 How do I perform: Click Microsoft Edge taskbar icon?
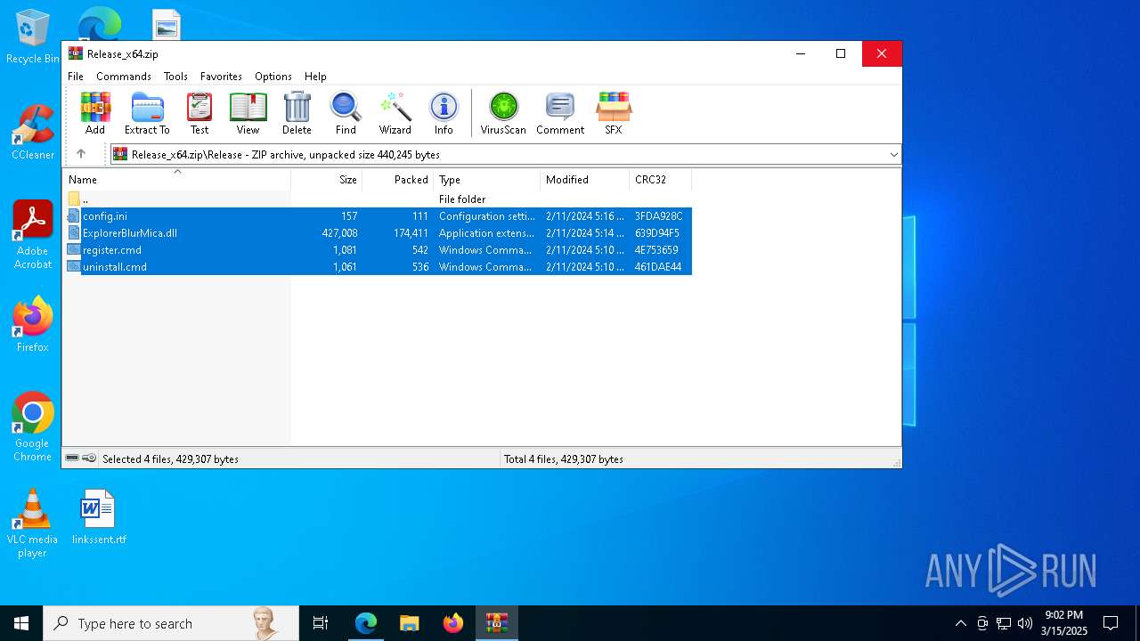(366, 623)
